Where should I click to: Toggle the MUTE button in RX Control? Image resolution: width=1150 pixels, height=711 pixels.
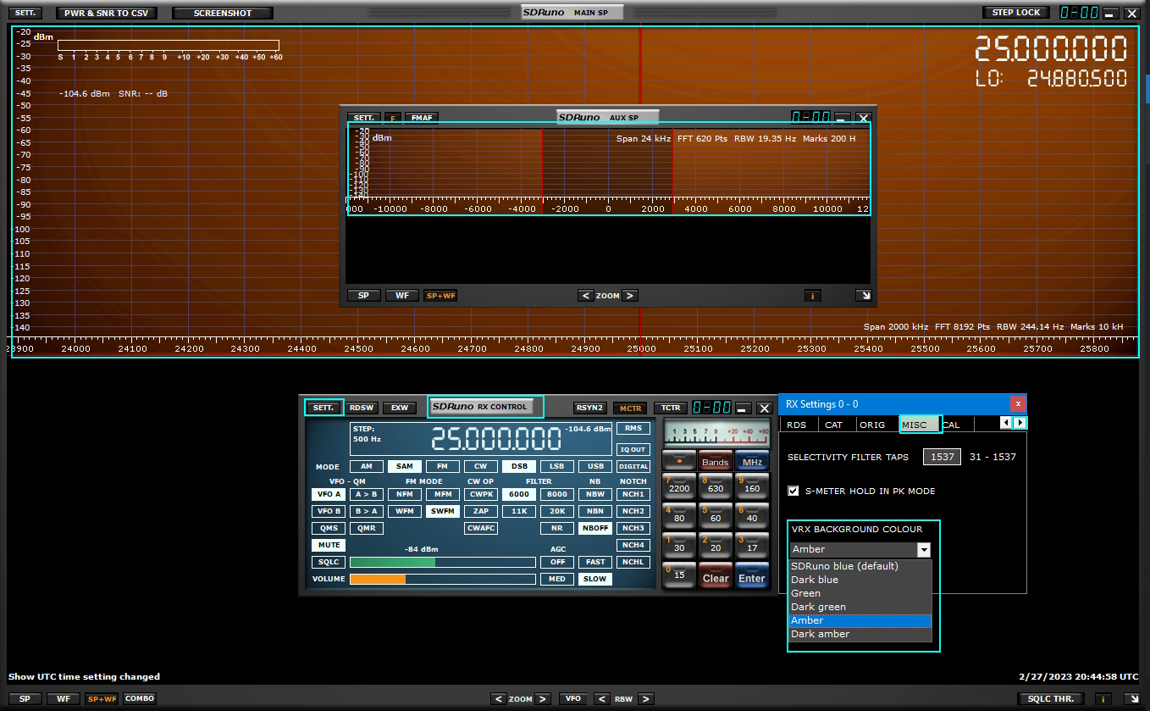(329, 545)
